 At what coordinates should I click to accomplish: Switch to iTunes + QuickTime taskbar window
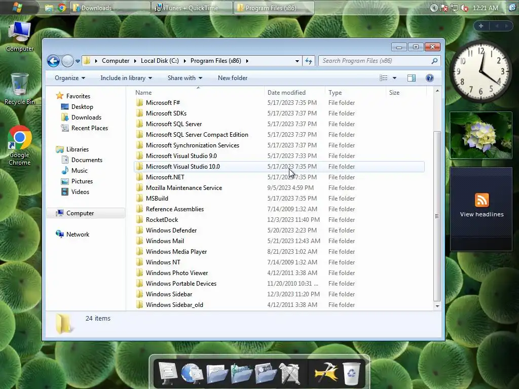click(x=192, y=8)
